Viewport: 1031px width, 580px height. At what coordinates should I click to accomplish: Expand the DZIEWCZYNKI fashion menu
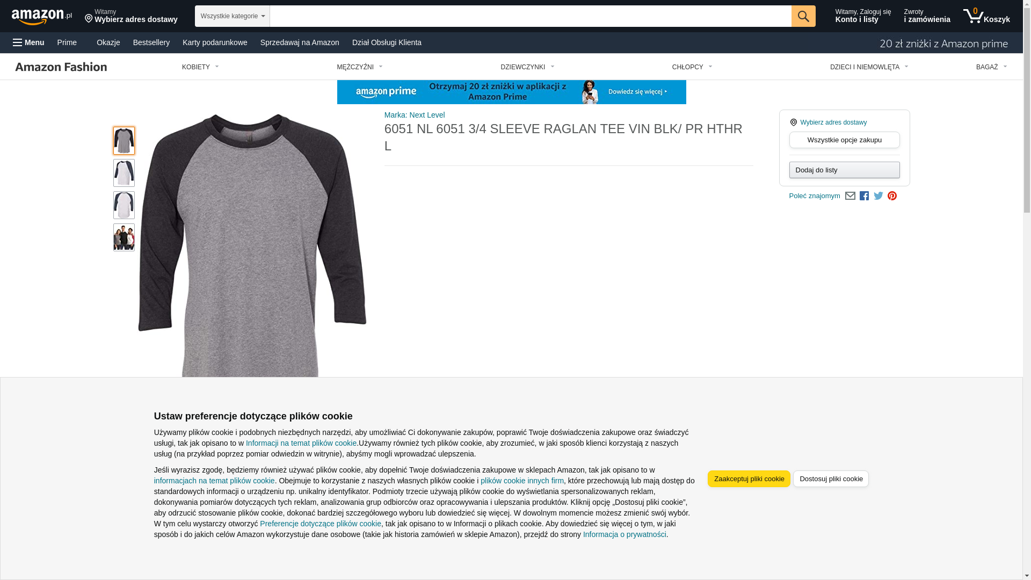[527, 67]
